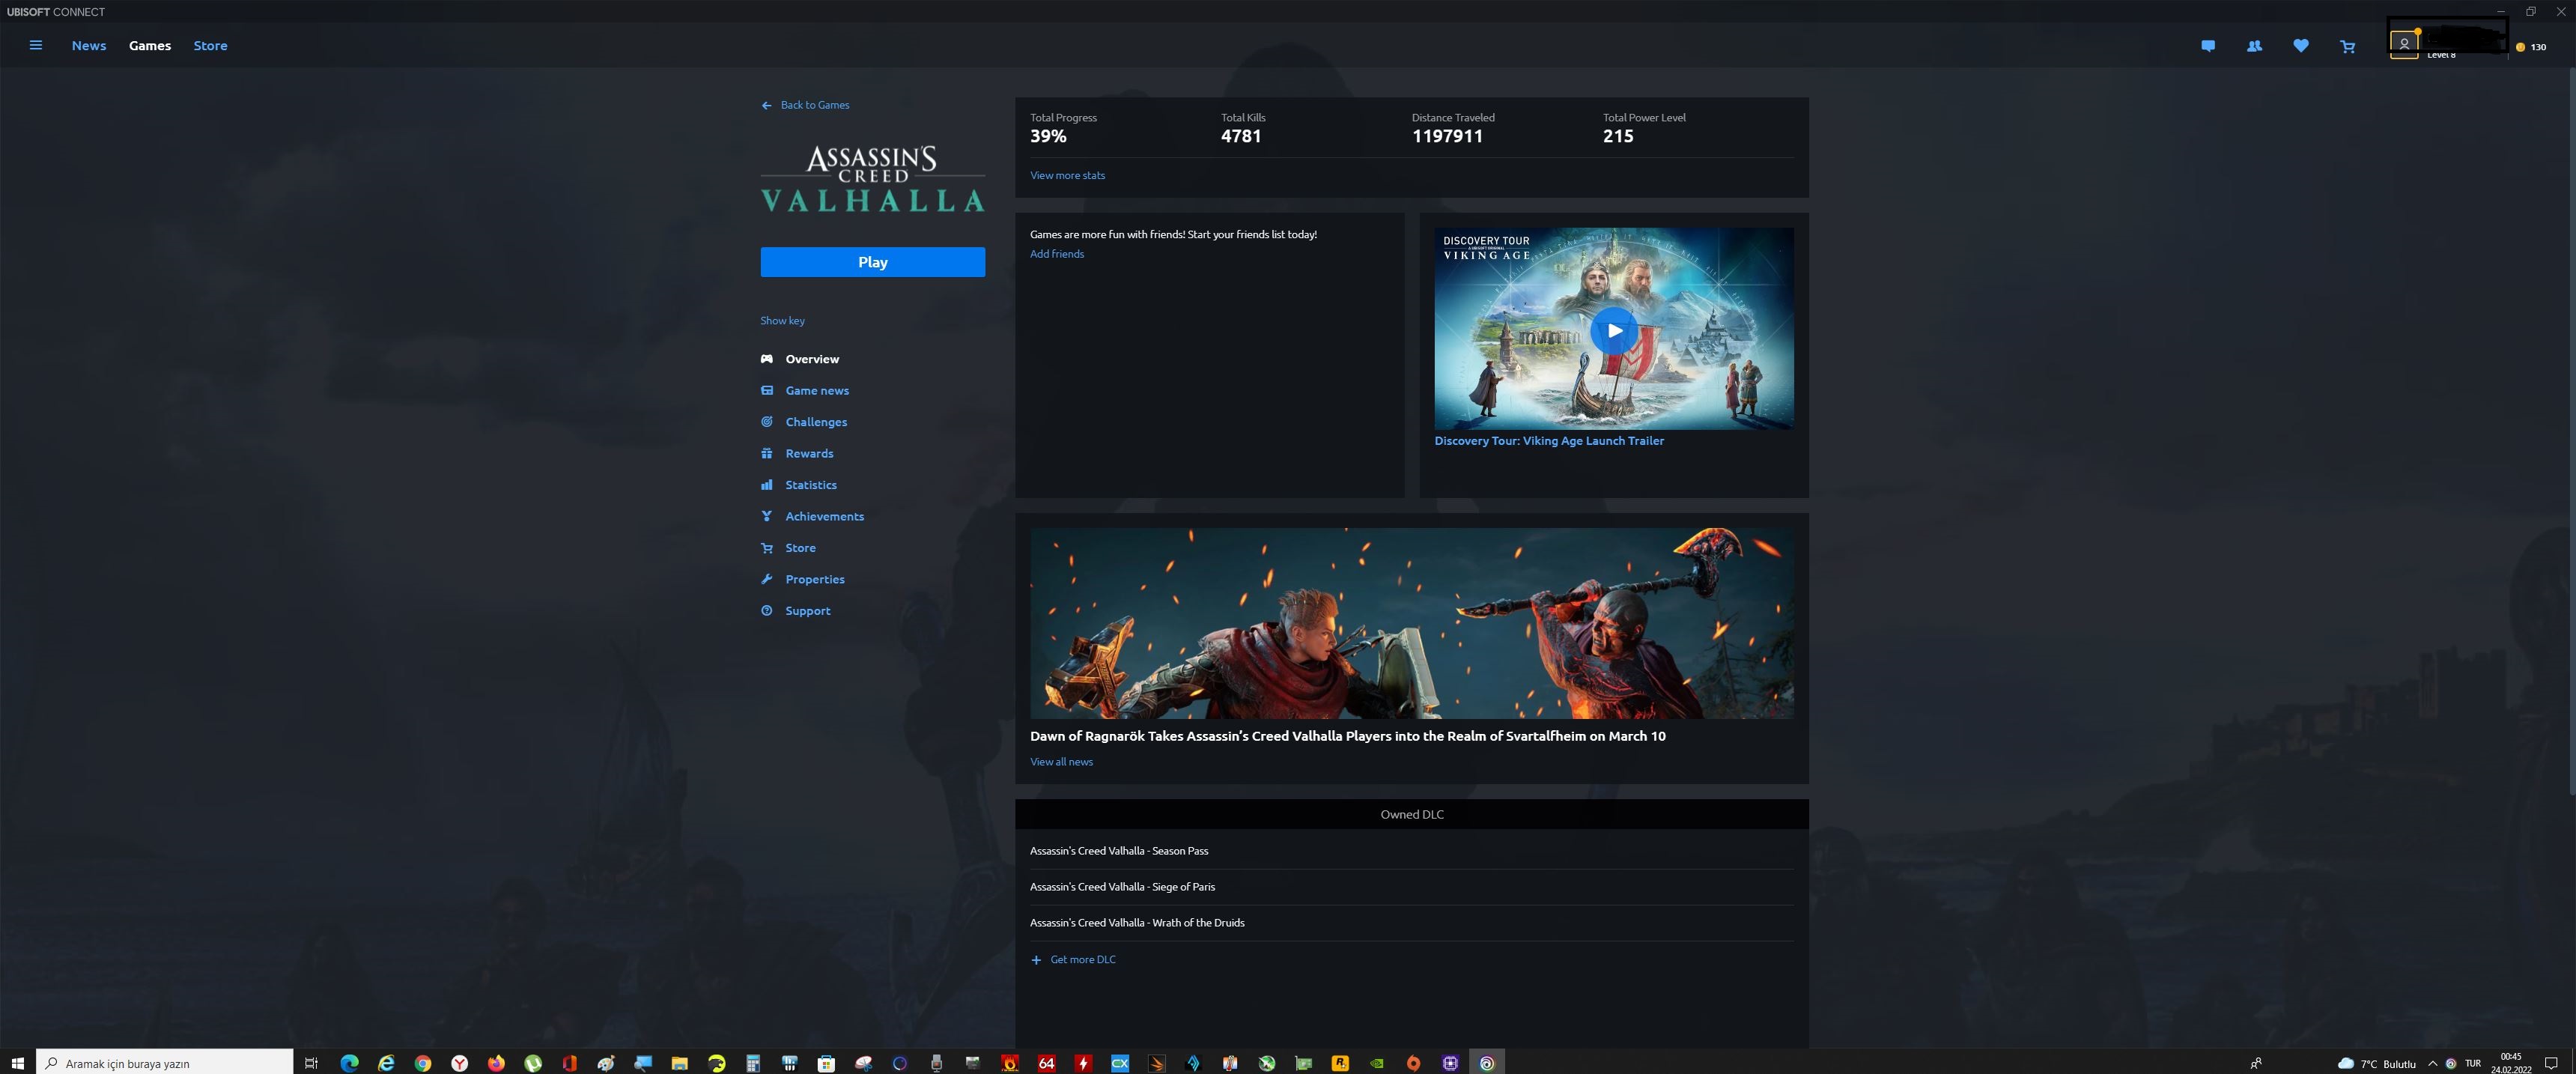Click the Windows search box

(x=165, y=1063)
